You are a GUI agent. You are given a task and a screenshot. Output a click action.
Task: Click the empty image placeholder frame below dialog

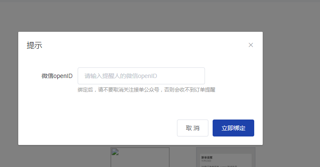[140, 157]
